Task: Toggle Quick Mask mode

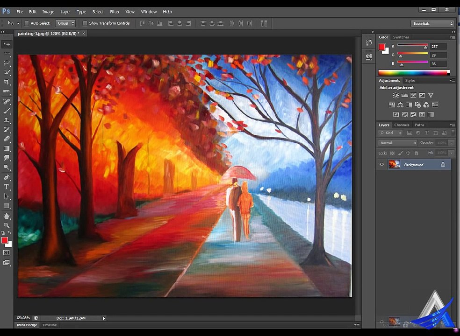Action: click(x=7, y=252)
